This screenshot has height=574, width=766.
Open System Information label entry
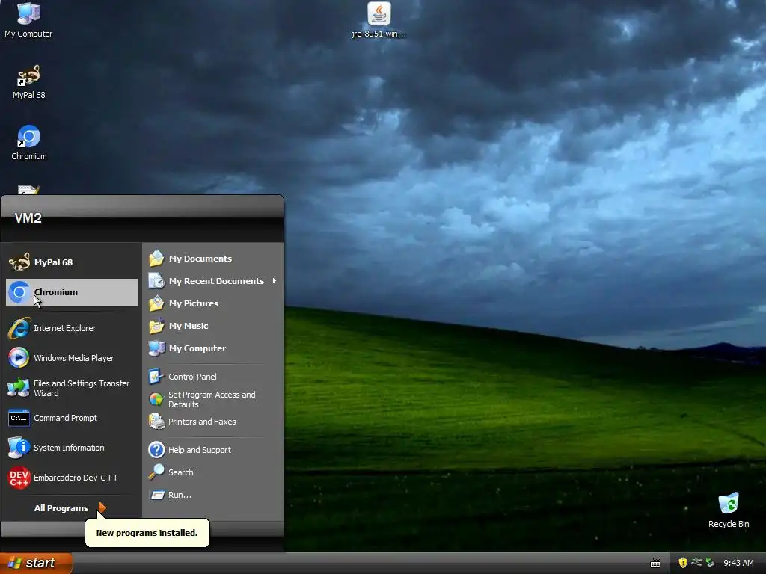click(69, 448)
